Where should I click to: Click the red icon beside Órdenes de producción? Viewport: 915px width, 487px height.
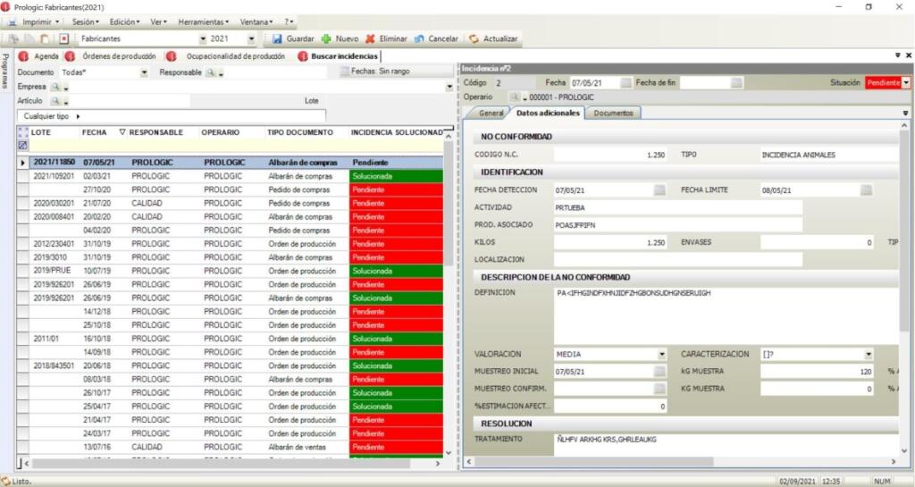71,56
